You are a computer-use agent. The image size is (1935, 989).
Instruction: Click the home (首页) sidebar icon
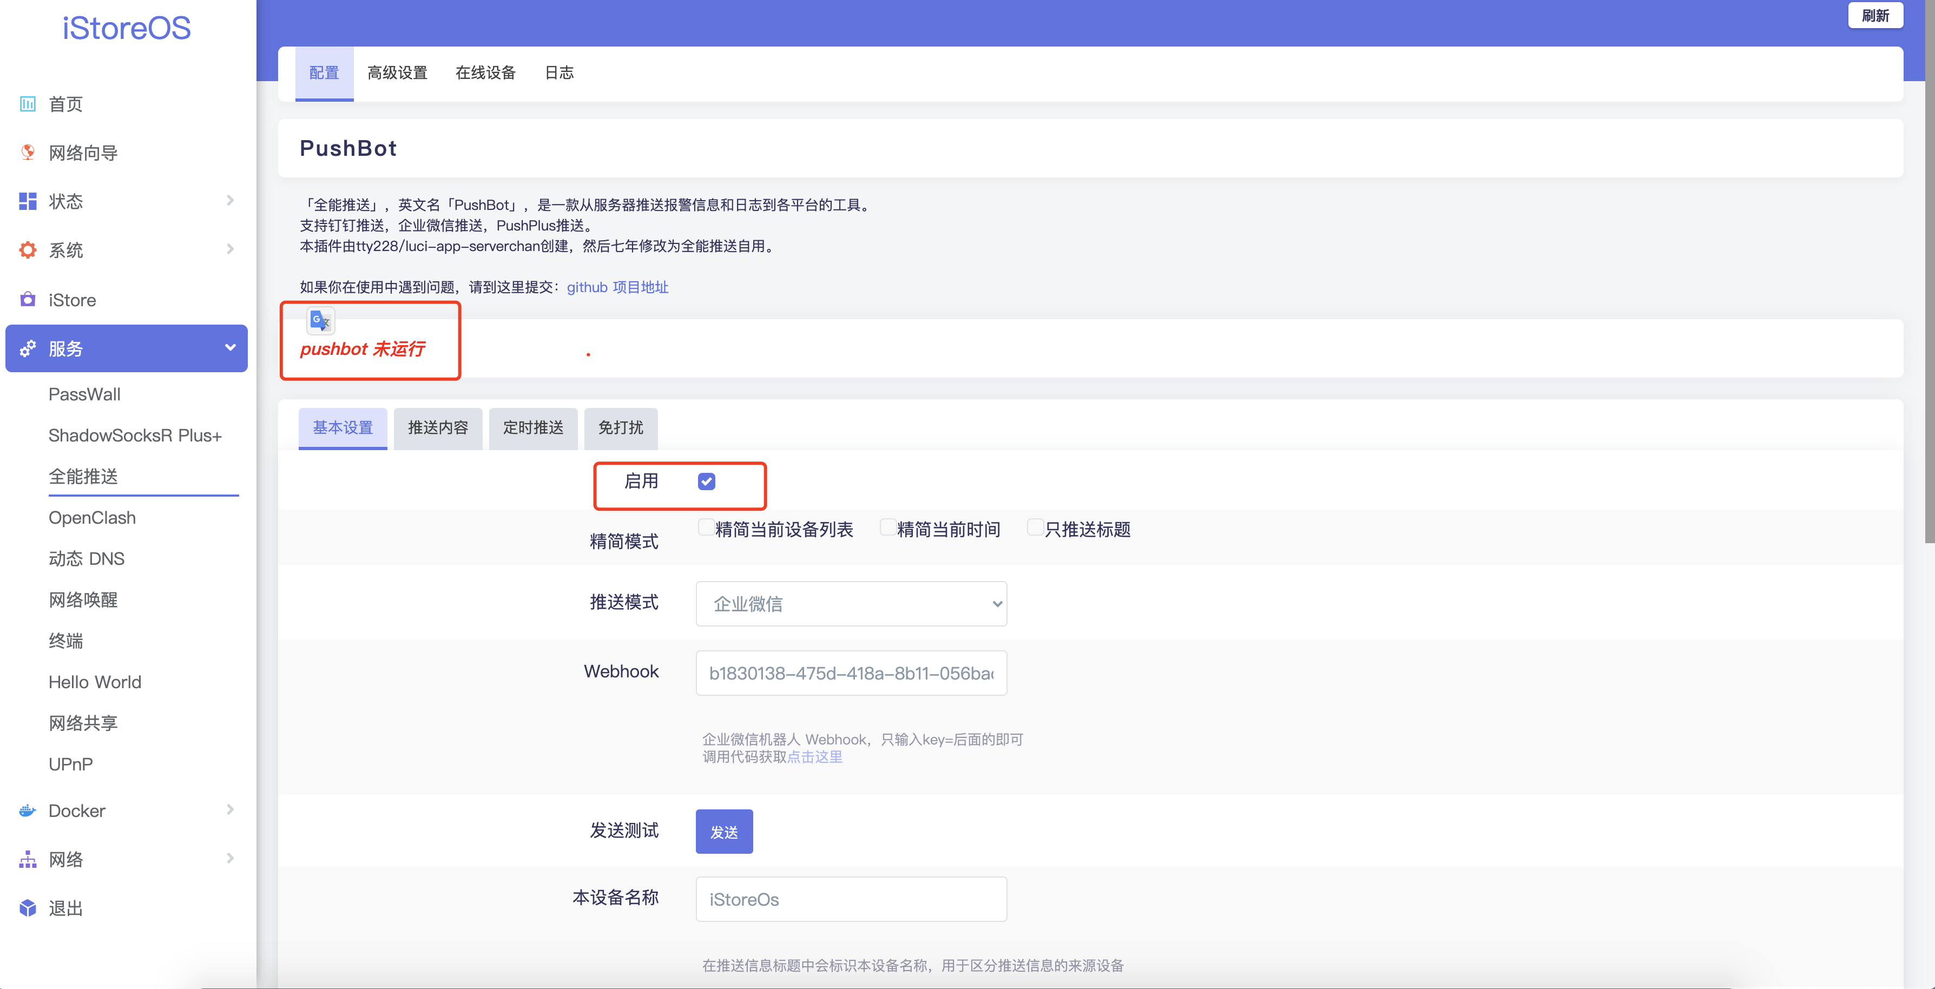pyautogui.click(x=28, y=104)
